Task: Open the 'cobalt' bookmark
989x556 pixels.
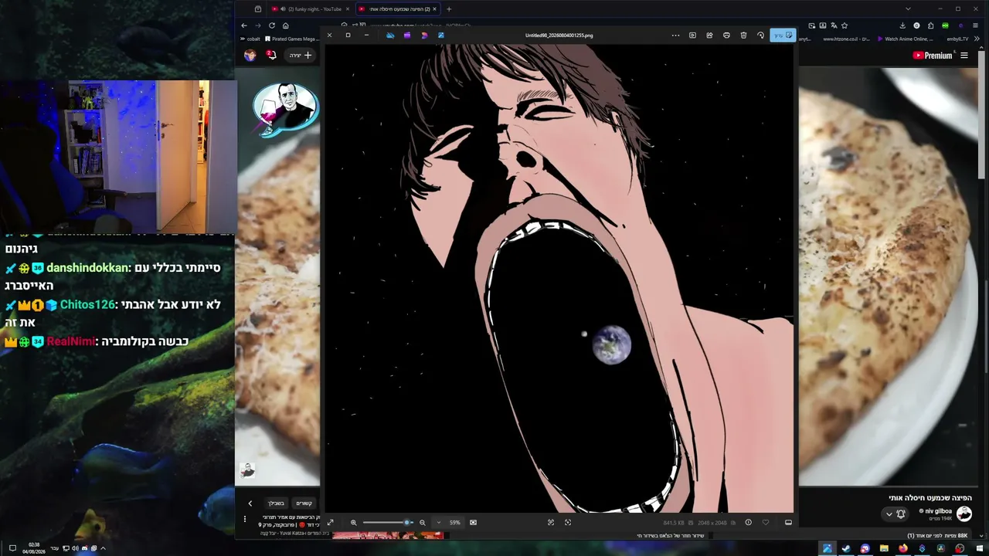Action: pyautogui.click(x=250, y=39)
